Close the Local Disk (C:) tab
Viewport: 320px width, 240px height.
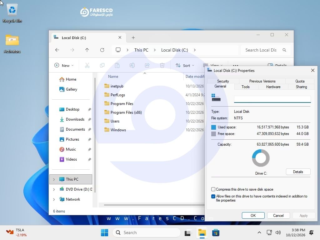(120, 37)
